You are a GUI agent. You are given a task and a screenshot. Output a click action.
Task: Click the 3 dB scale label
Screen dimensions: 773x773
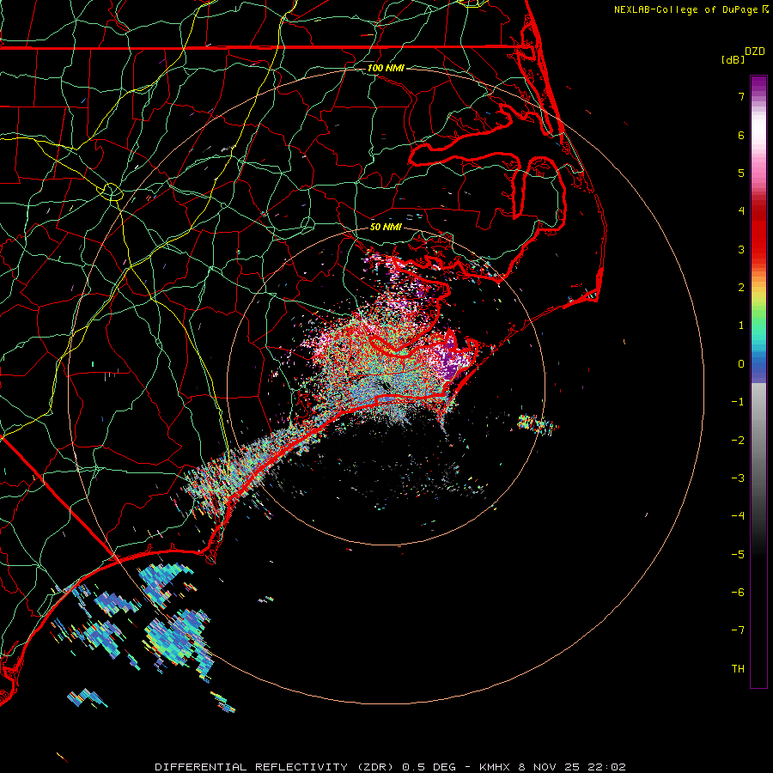tap(741, 249)
